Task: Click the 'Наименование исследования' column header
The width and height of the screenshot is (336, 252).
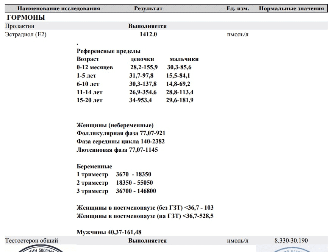Action: (59, 8)
